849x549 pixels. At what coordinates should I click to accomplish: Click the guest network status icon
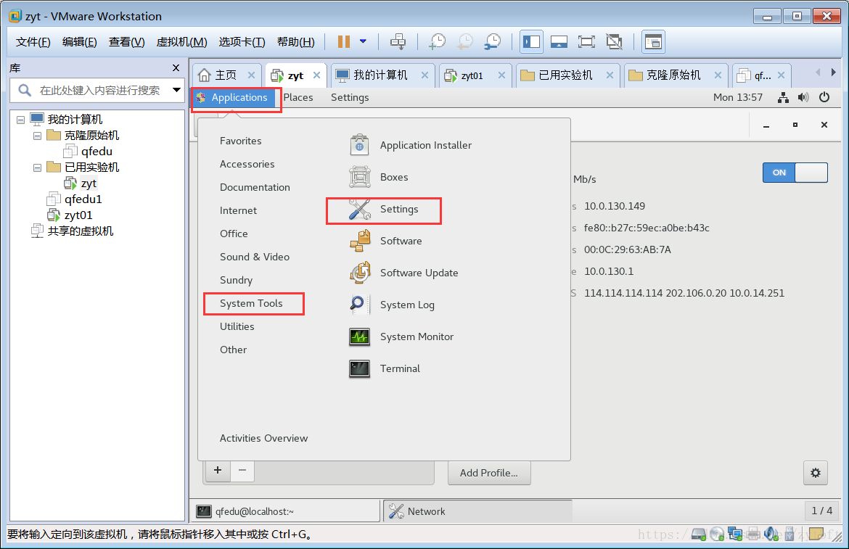tap(783, 97)
